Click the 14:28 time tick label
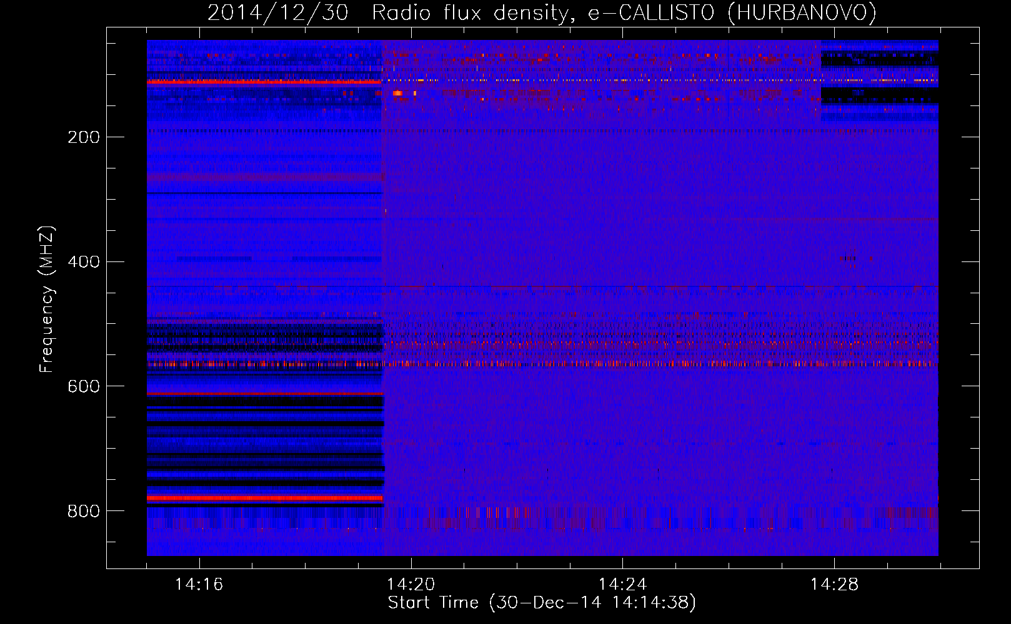The image size is (1011, 624). point(835,585)
